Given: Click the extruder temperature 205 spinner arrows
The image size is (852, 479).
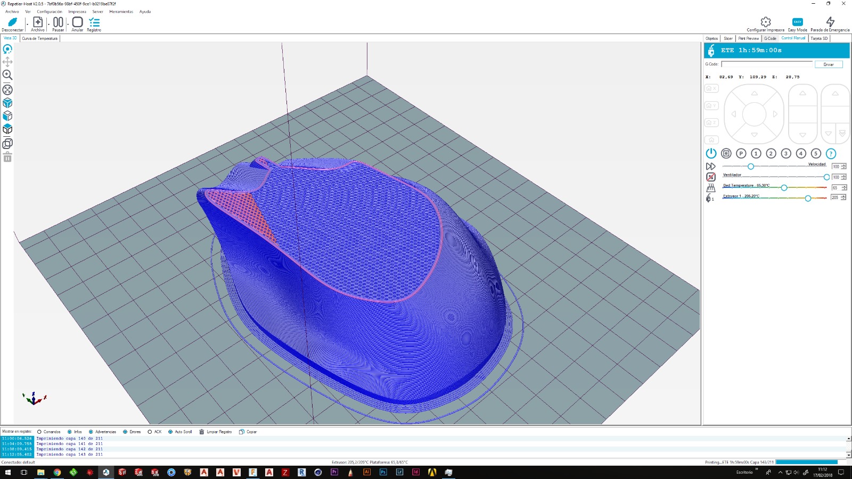Looking at the screenshot, I should tap(843, 197).
